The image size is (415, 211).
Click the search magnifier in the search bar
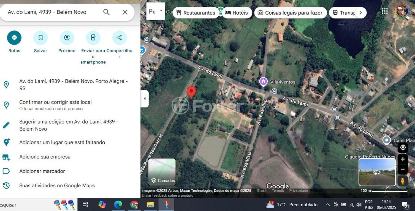(x=106, y=12)
